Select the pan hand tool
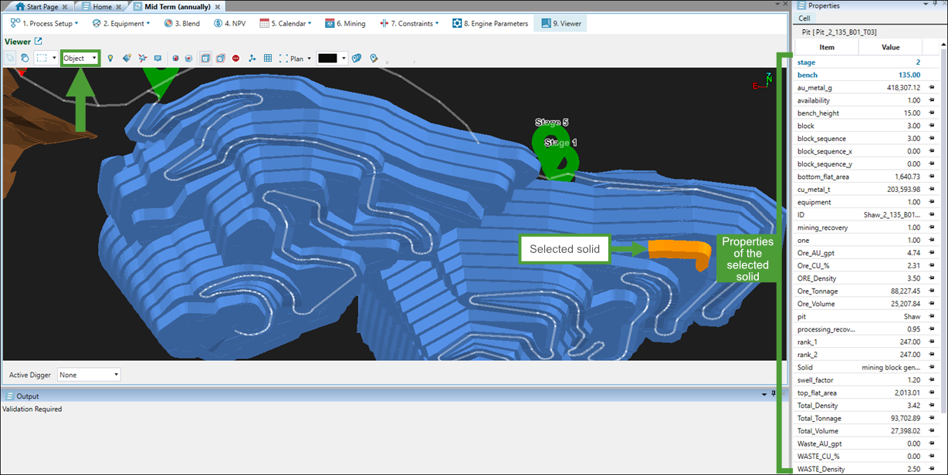 point(25,58)
